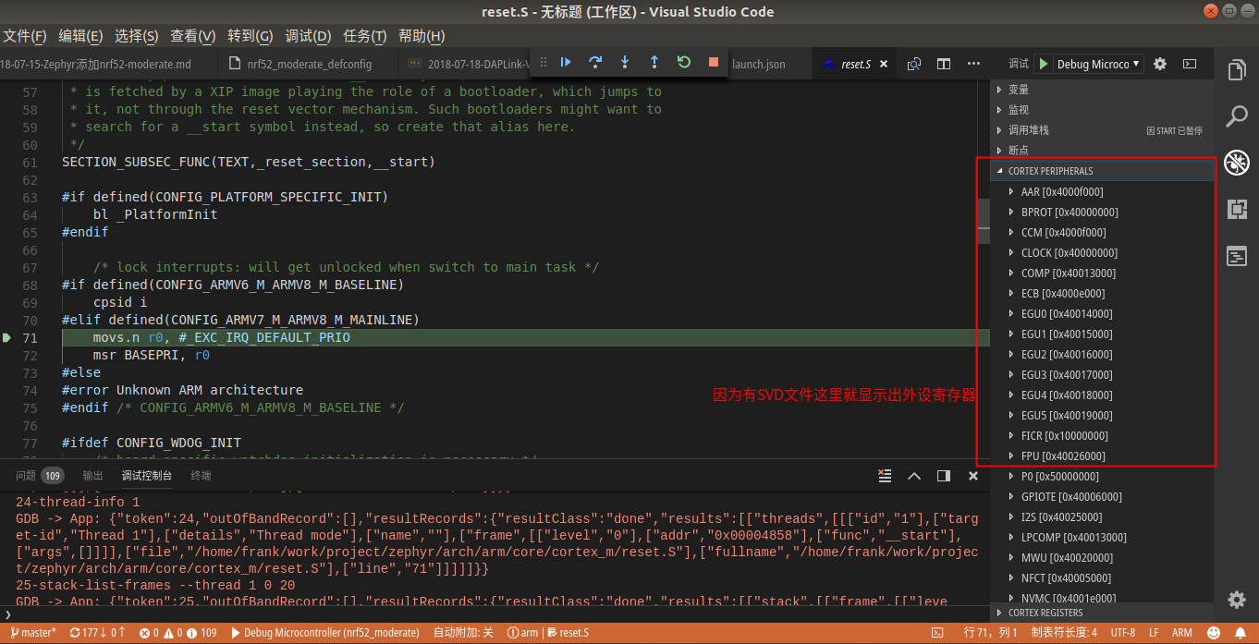Image resolution: width=1259 pixels, height=644 pixels.
Task: Open editor More Actions menu
Action: [x=973, y=64]
